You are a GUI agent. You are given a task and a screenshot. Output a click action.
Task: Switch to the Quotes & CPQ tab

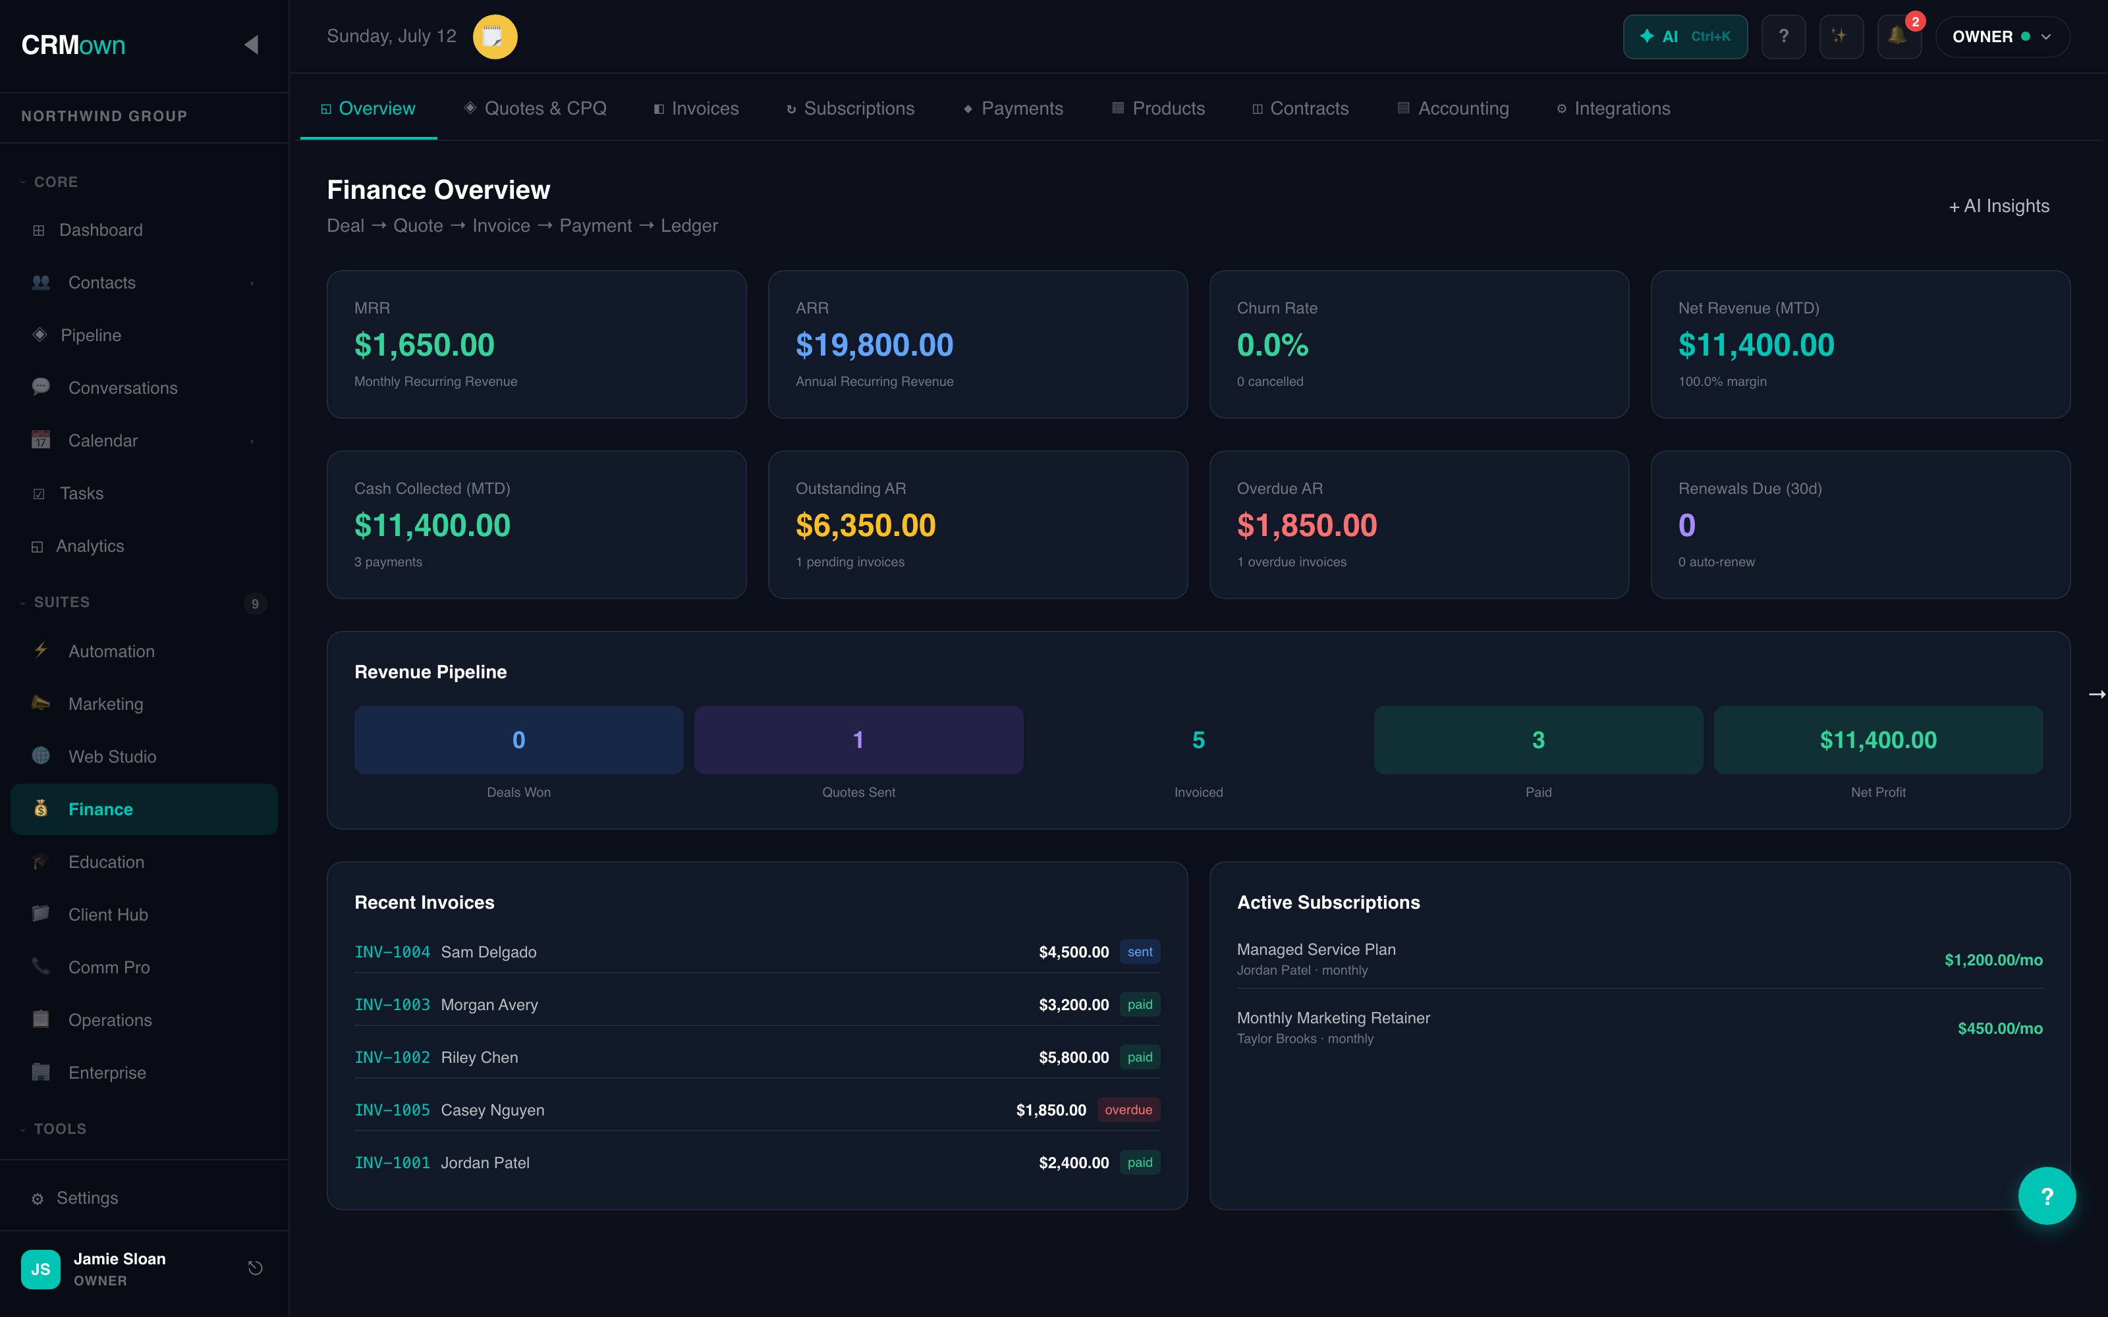point(535,108)
